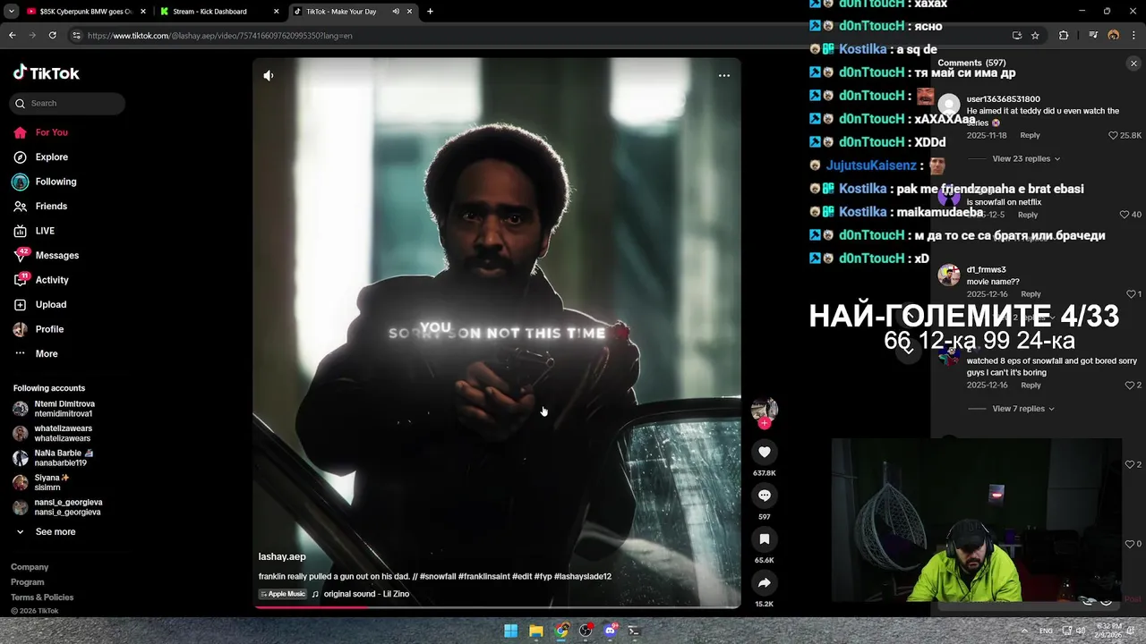Click the TikTok logo
The image size is (1146, 644).
pyautogui.click(x=47, y=73)
